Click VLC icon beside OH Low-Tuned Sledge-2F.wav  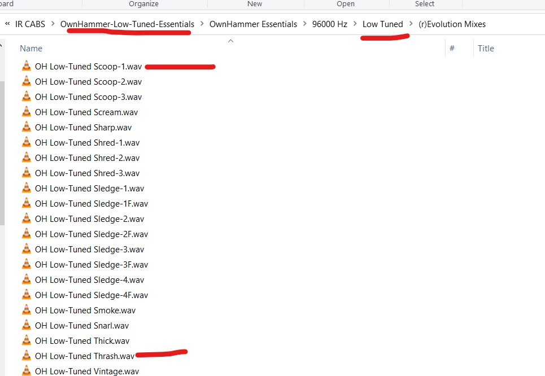(27, 234)
